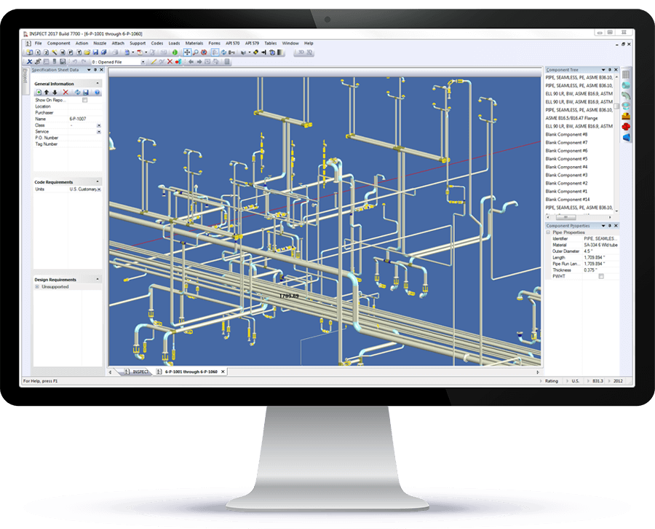Screen dimensions: 655x529
Task: Select 'Blank Component #8' in Component Tree
Action: click(x=566, y=134)
